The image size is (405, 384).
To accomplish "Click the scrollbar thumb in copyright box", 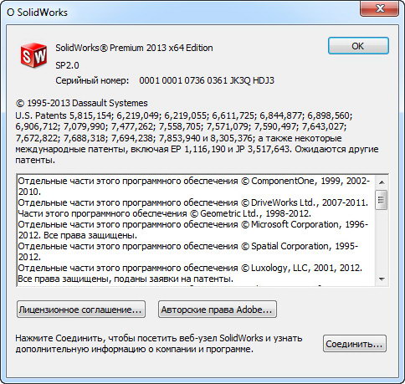I will pyautogui.click(x=382, y=200).
